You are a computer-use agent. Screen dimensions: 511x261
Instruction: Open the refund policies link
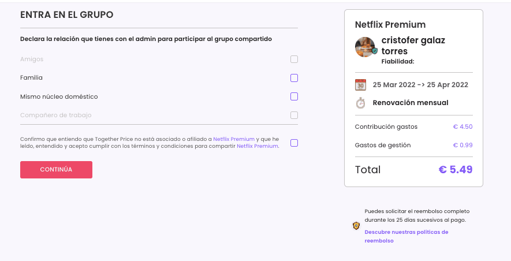pyautogui.click(x=406, y=236)
